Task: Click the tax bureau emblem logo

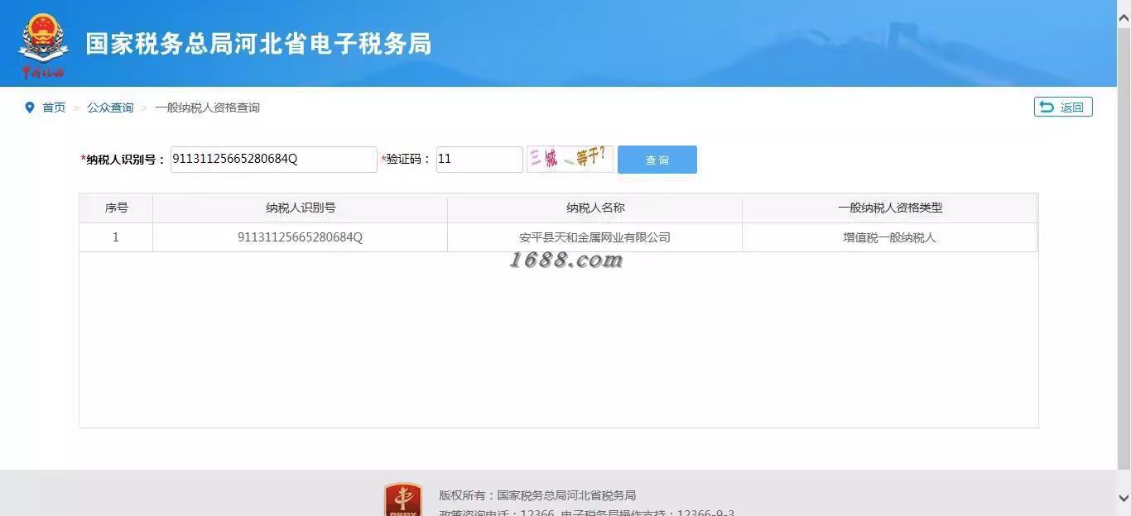Action: [43, 45]
